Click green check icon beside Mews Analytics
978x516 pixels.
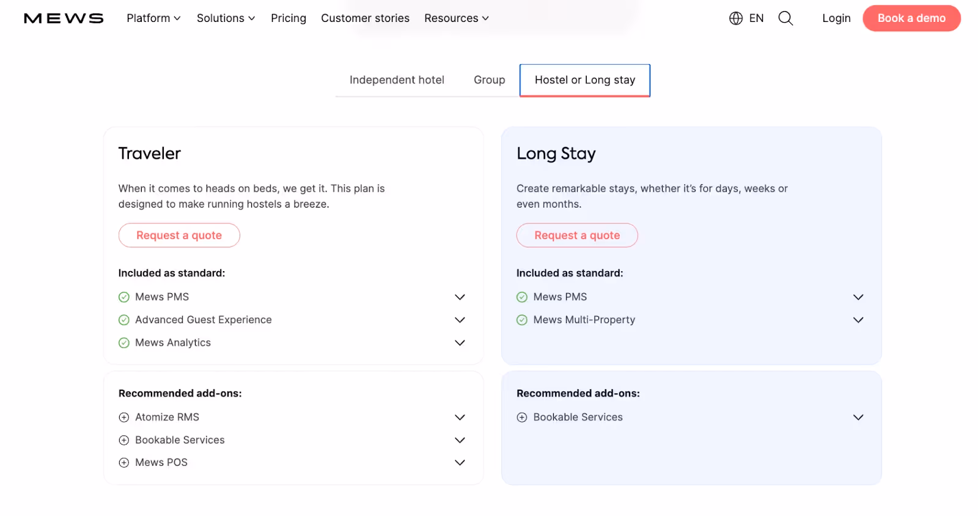tap(124, 343)
